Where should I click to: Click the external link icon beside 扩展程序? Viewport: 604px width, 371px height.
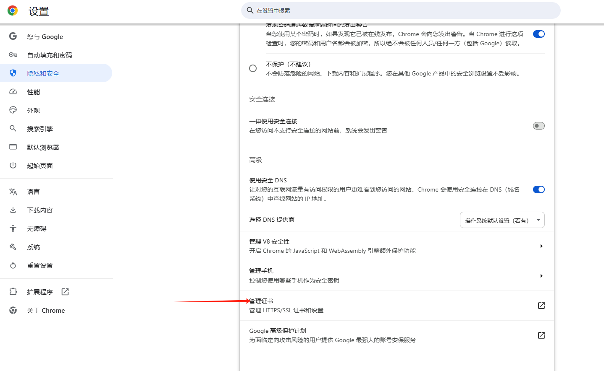coord(65,292)
